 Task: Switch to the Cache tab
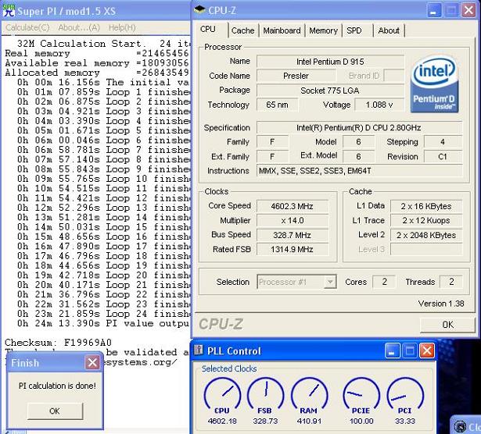(x=242, y=30)
